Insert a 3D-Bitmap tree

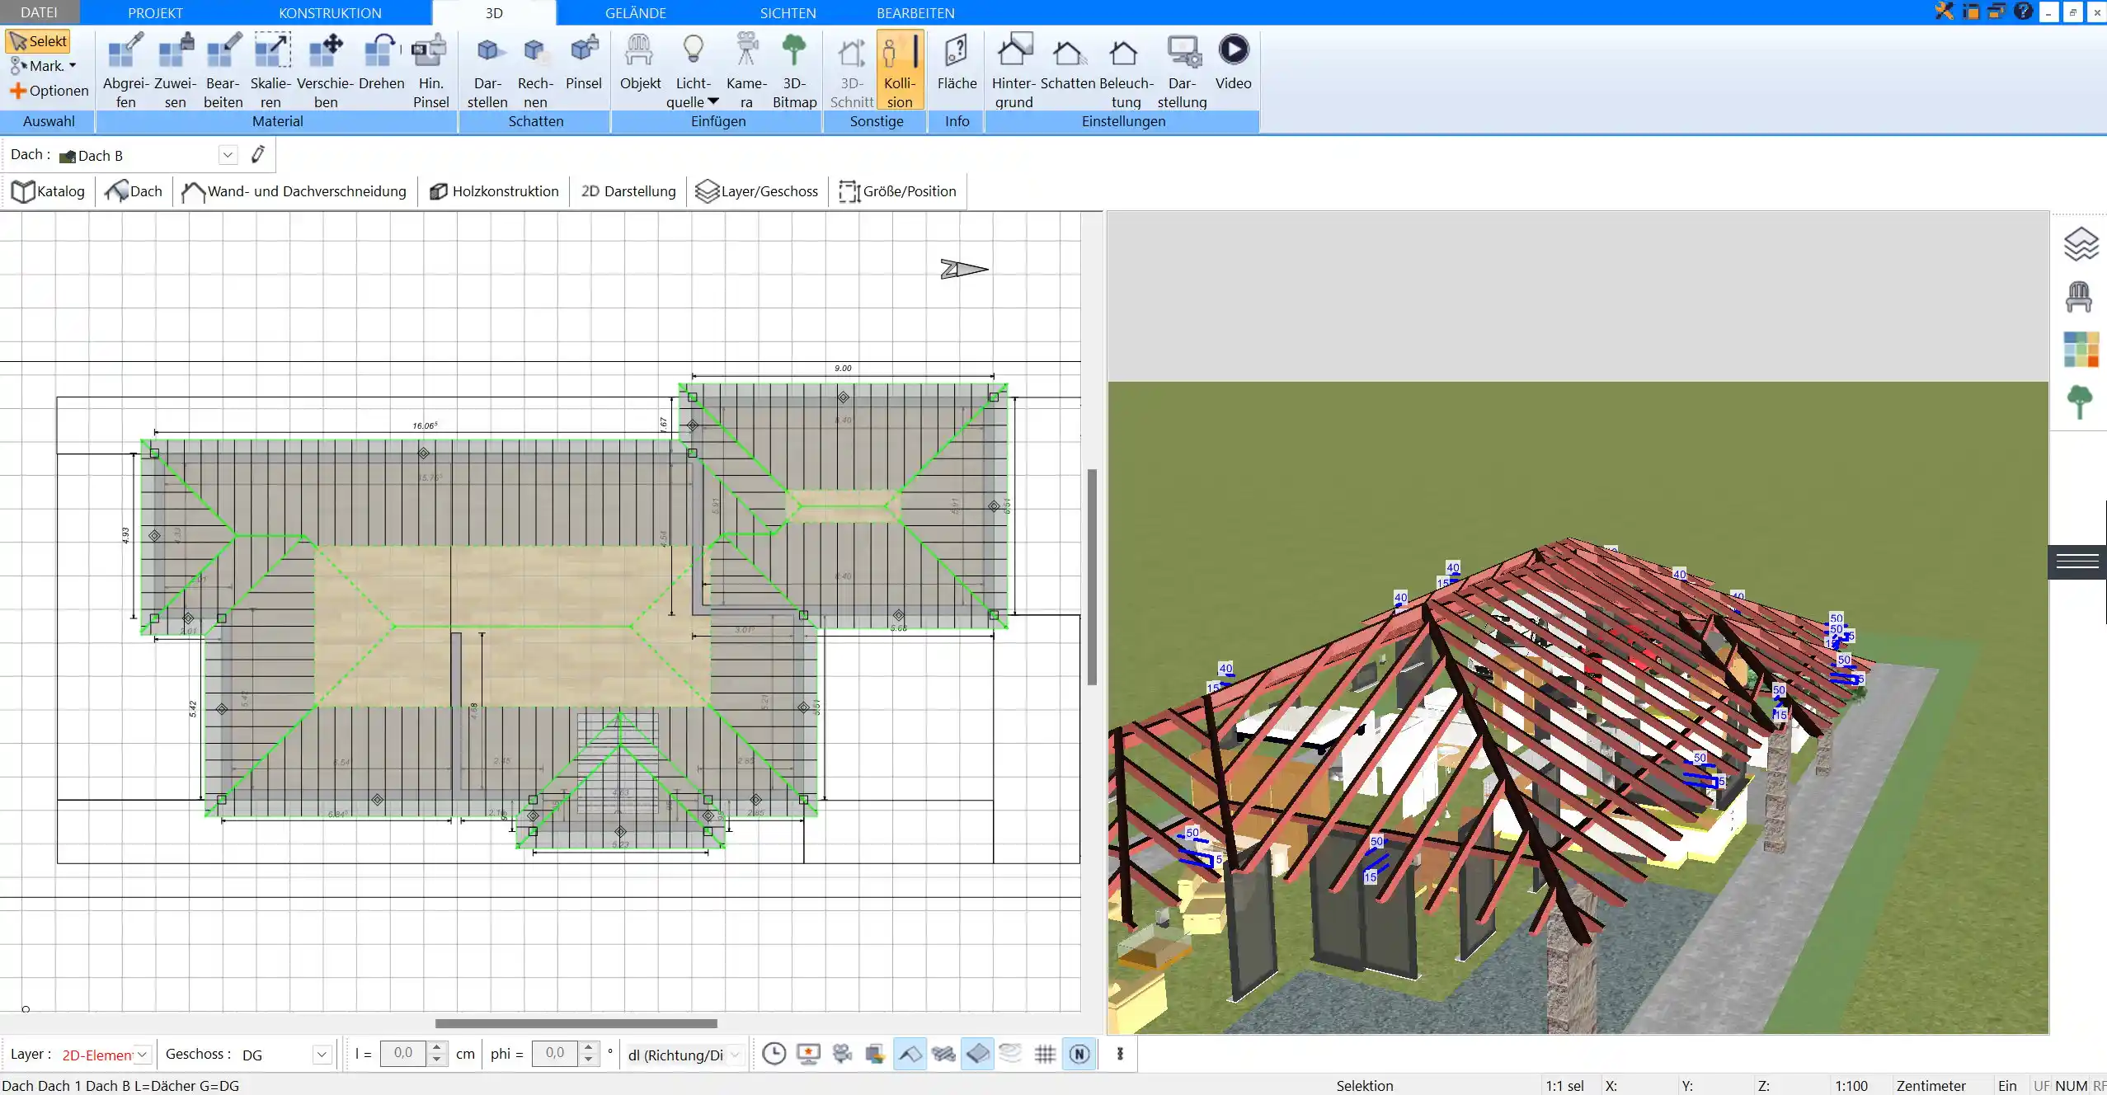[x=794, y=70]
